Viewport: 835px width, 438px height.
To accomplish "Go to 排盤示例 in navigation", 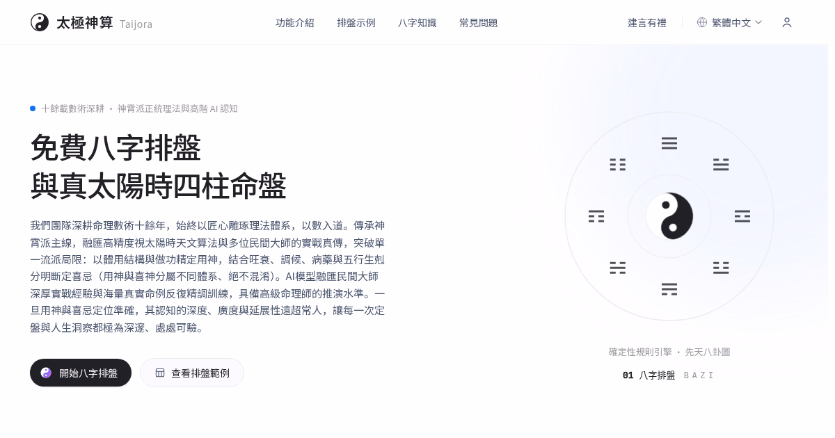I will pyautogui.click(x=356, y=23).
